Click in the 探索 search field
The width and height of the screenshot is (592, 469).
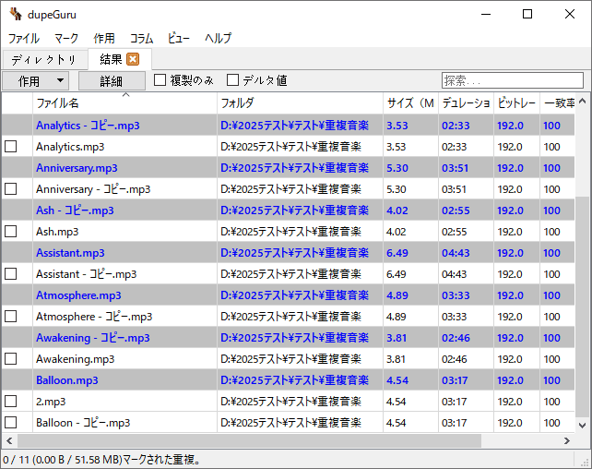point(512,80)
